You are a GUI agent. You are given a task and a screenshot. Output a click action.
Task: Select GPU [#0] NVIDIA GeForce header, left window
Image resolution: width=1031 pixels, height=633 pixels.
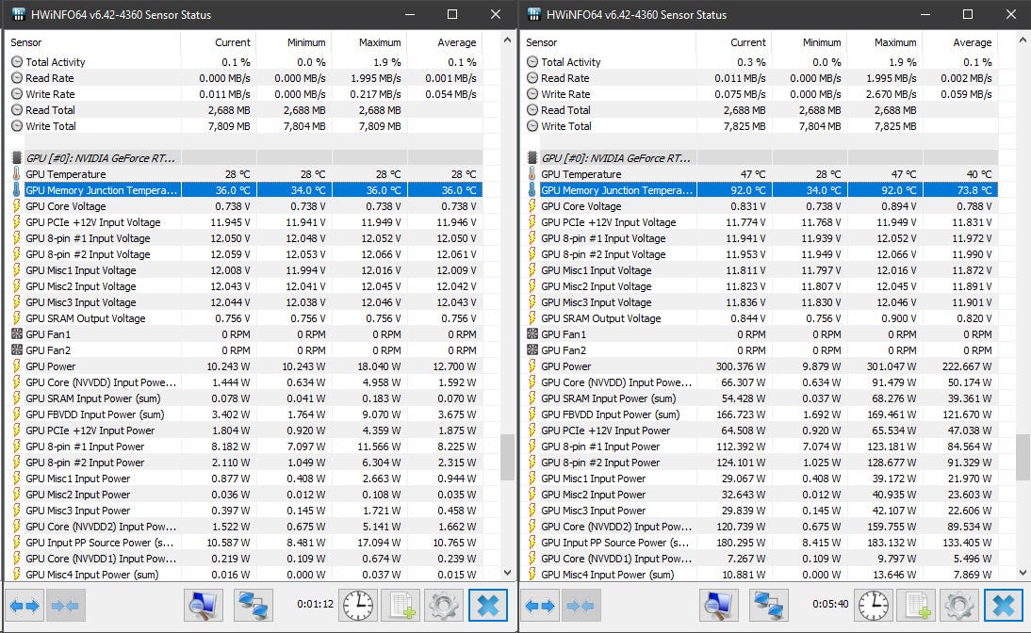pos(247,157)
